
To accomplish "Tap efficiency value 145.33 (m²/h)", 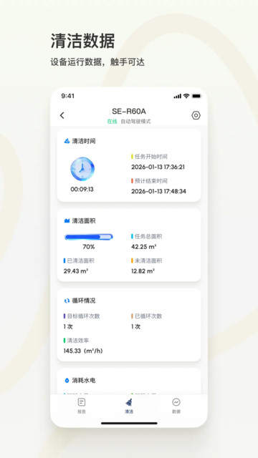I will pos(83,351).
